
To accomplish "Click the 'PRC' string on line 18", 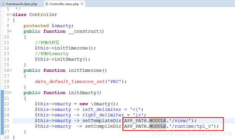I will click(115, 81).
